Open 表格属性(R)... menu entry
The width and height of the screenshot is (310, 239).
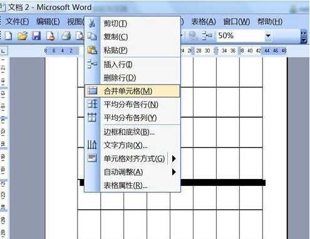(x=132, y=185)
